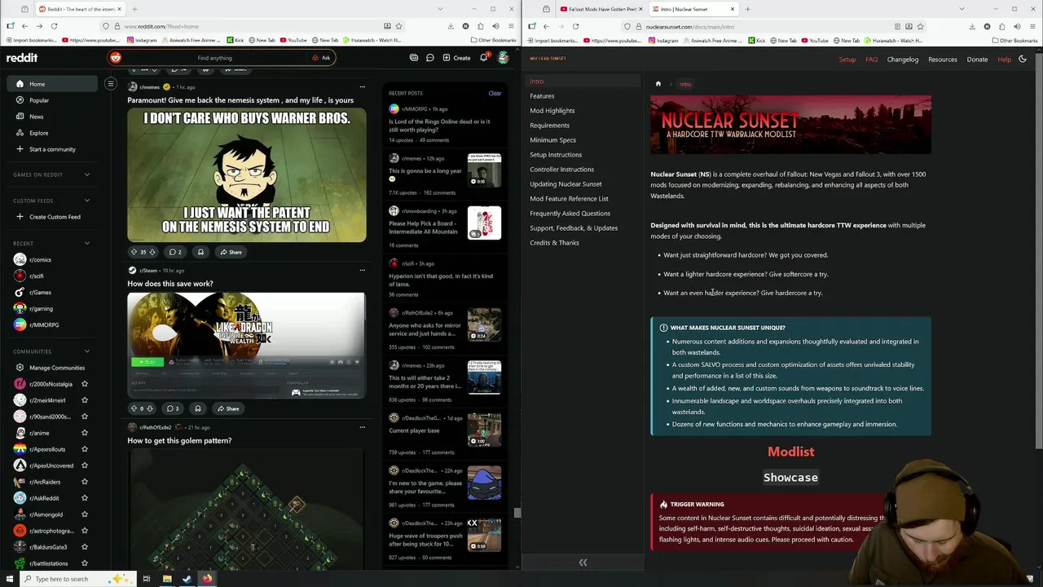Screen dimensions: 1043x587
Task: Open overflow menu of the r/PathOfExile2 post
Action: (x=363, y=427)
